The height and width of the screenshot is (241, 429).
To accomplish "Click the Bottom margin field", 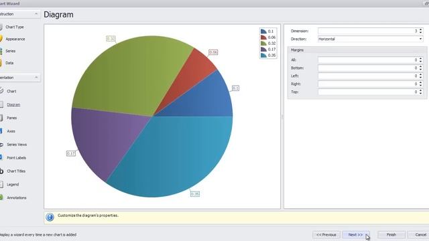I will pyautogui.click(x=368, y=68).
